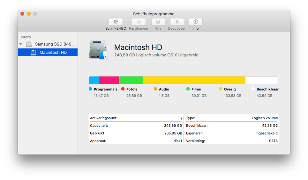The width and height of the screenshot is (308, 180).
Task: Click the Verbinding value SATA
Action: [274, 141]
